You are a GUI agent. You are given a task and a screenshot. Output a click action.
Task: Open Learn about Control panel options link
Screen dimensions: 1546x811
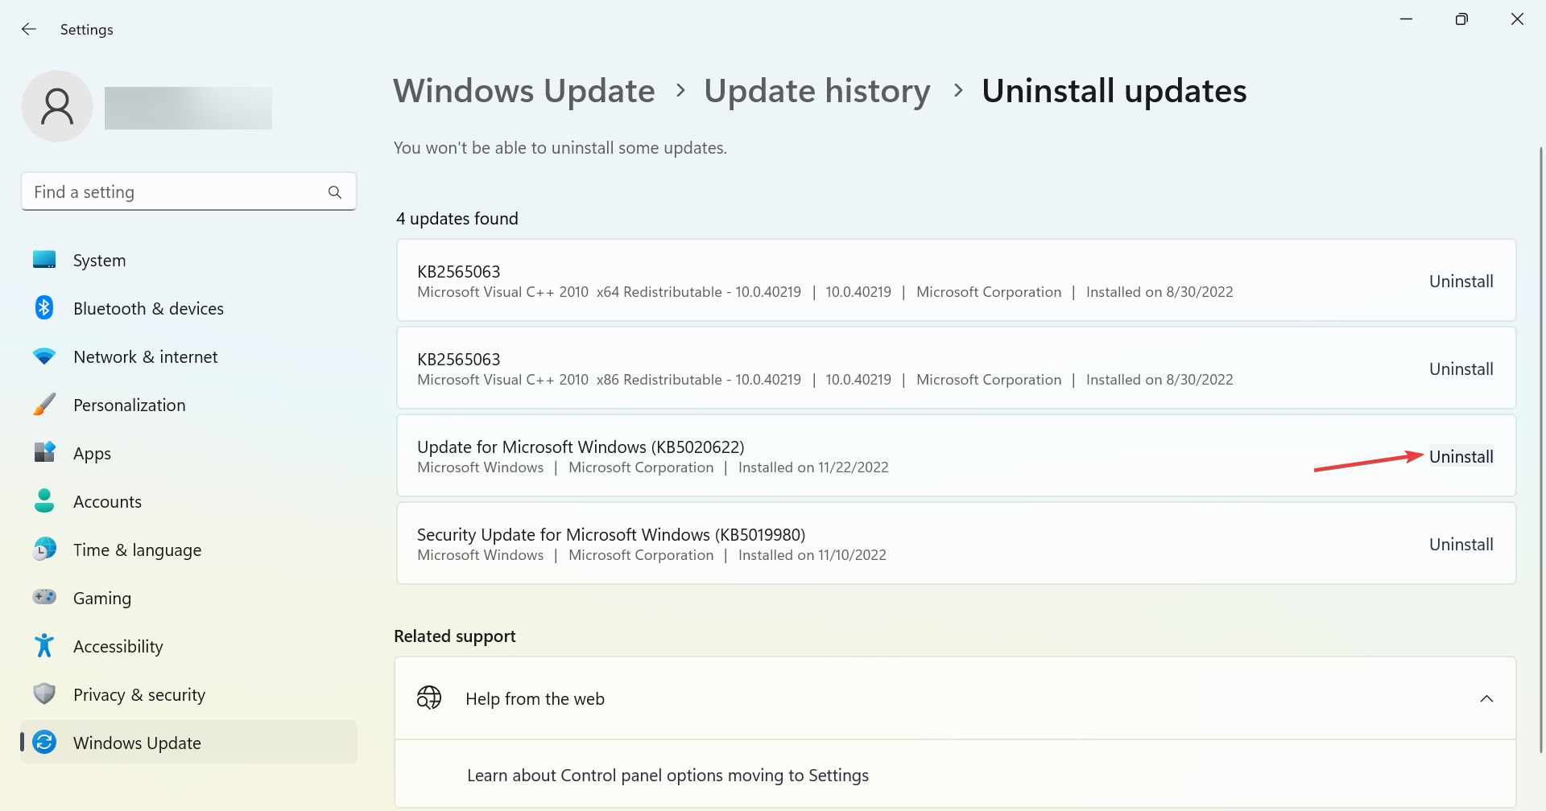tap(668, 775)
